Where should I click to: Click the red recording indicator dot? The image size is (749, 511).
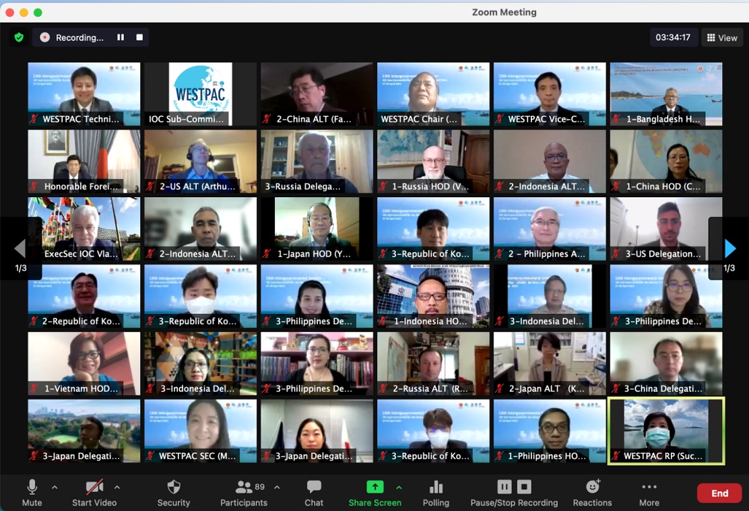coord(45,37)
